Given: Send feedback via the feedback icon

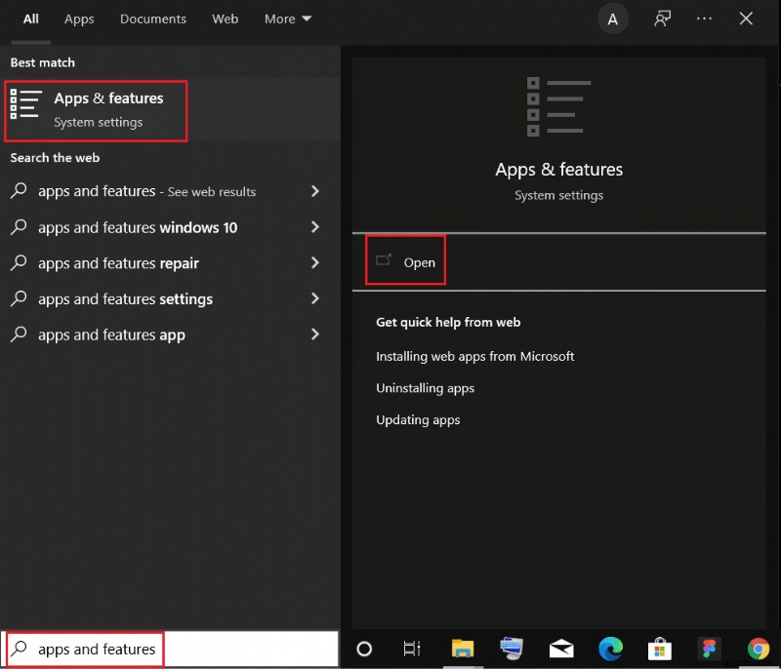Looking at the screenshot, I should pyautogui.click(x=662, y=19).
